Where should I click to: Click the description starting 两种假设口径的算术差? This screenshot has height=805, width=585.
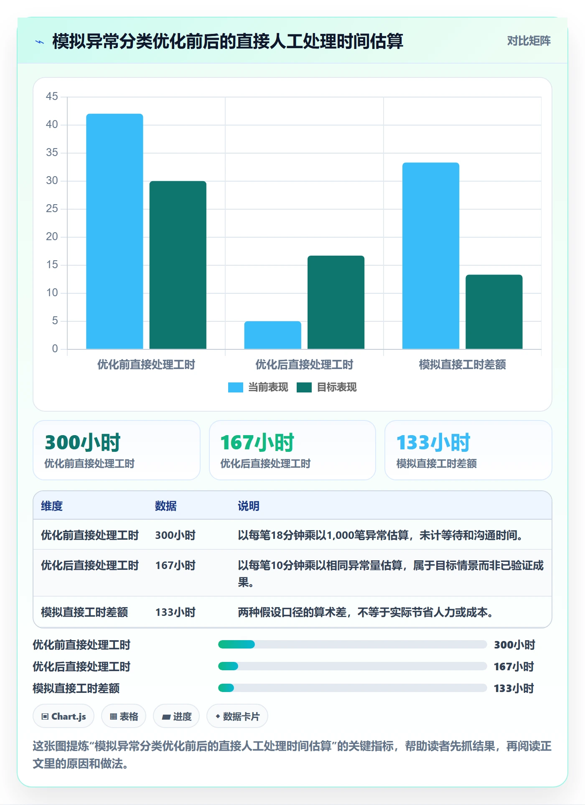pyautogui.click(x=366, y=612)
